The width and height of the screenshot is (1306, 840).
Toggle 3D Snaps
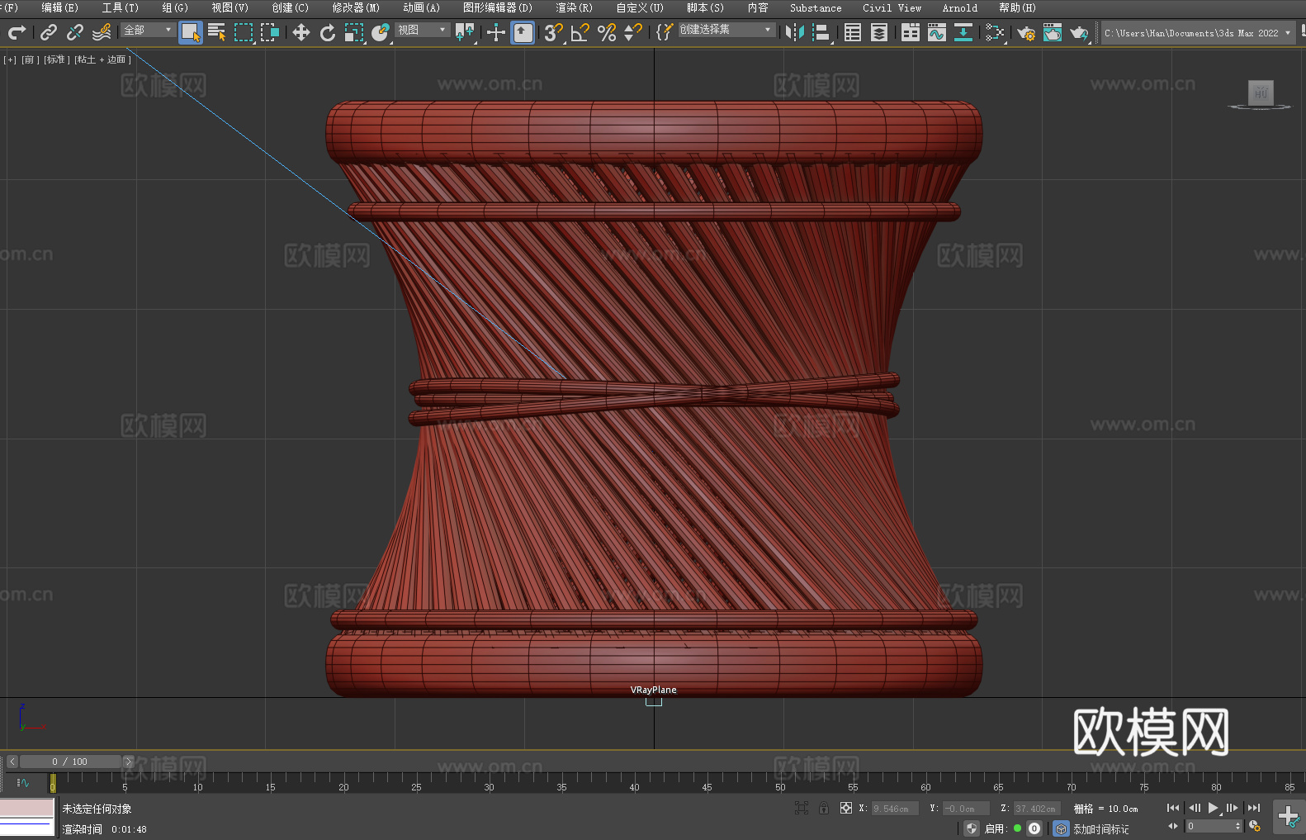[554, 32]
